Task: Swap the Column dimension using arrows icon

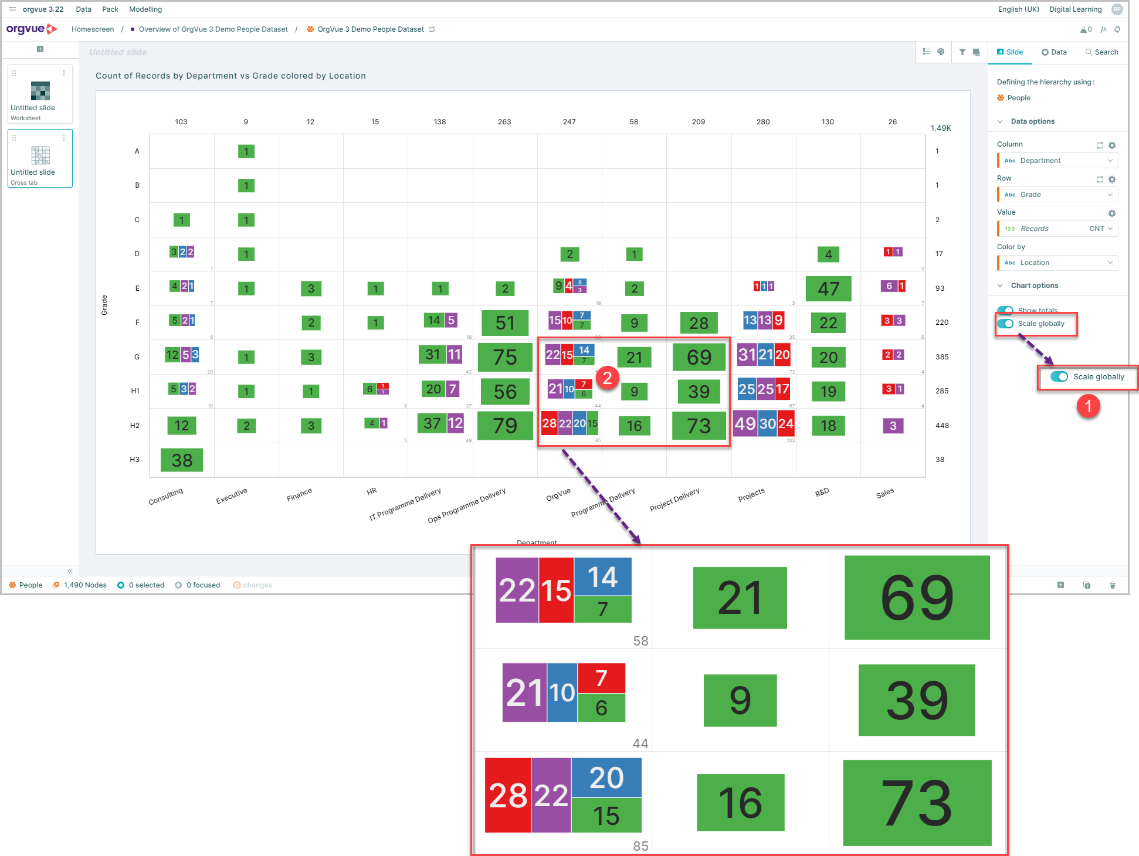Action: click(x=1100, y=145)
